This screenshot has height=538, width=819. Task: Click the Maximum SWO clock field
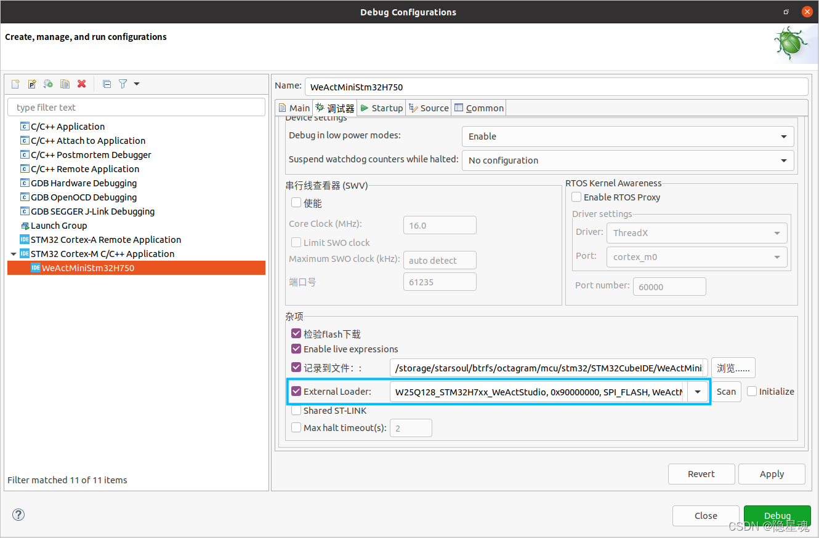pos(440,260)
